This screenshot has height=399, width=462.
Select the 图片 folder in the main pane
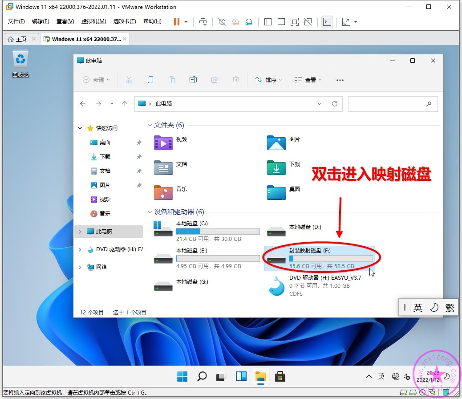(x=284, y=143)
